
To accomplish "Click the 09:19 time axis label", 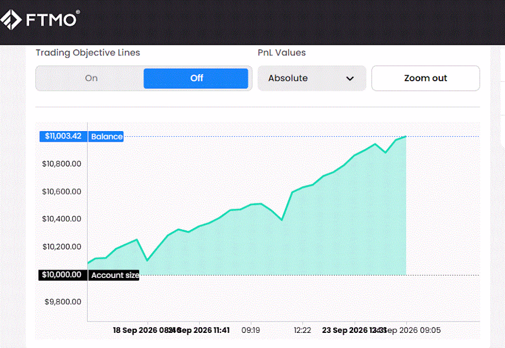I will [x=251, y=330].
